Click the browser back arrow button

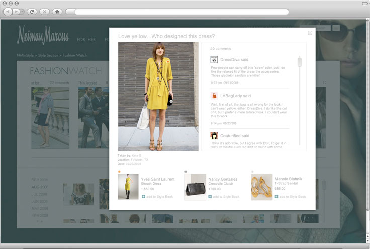[x=8, y=12]
